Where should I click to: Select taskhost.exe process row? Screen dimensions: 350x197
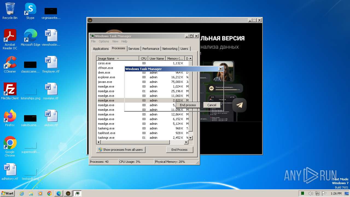point(142,133)
